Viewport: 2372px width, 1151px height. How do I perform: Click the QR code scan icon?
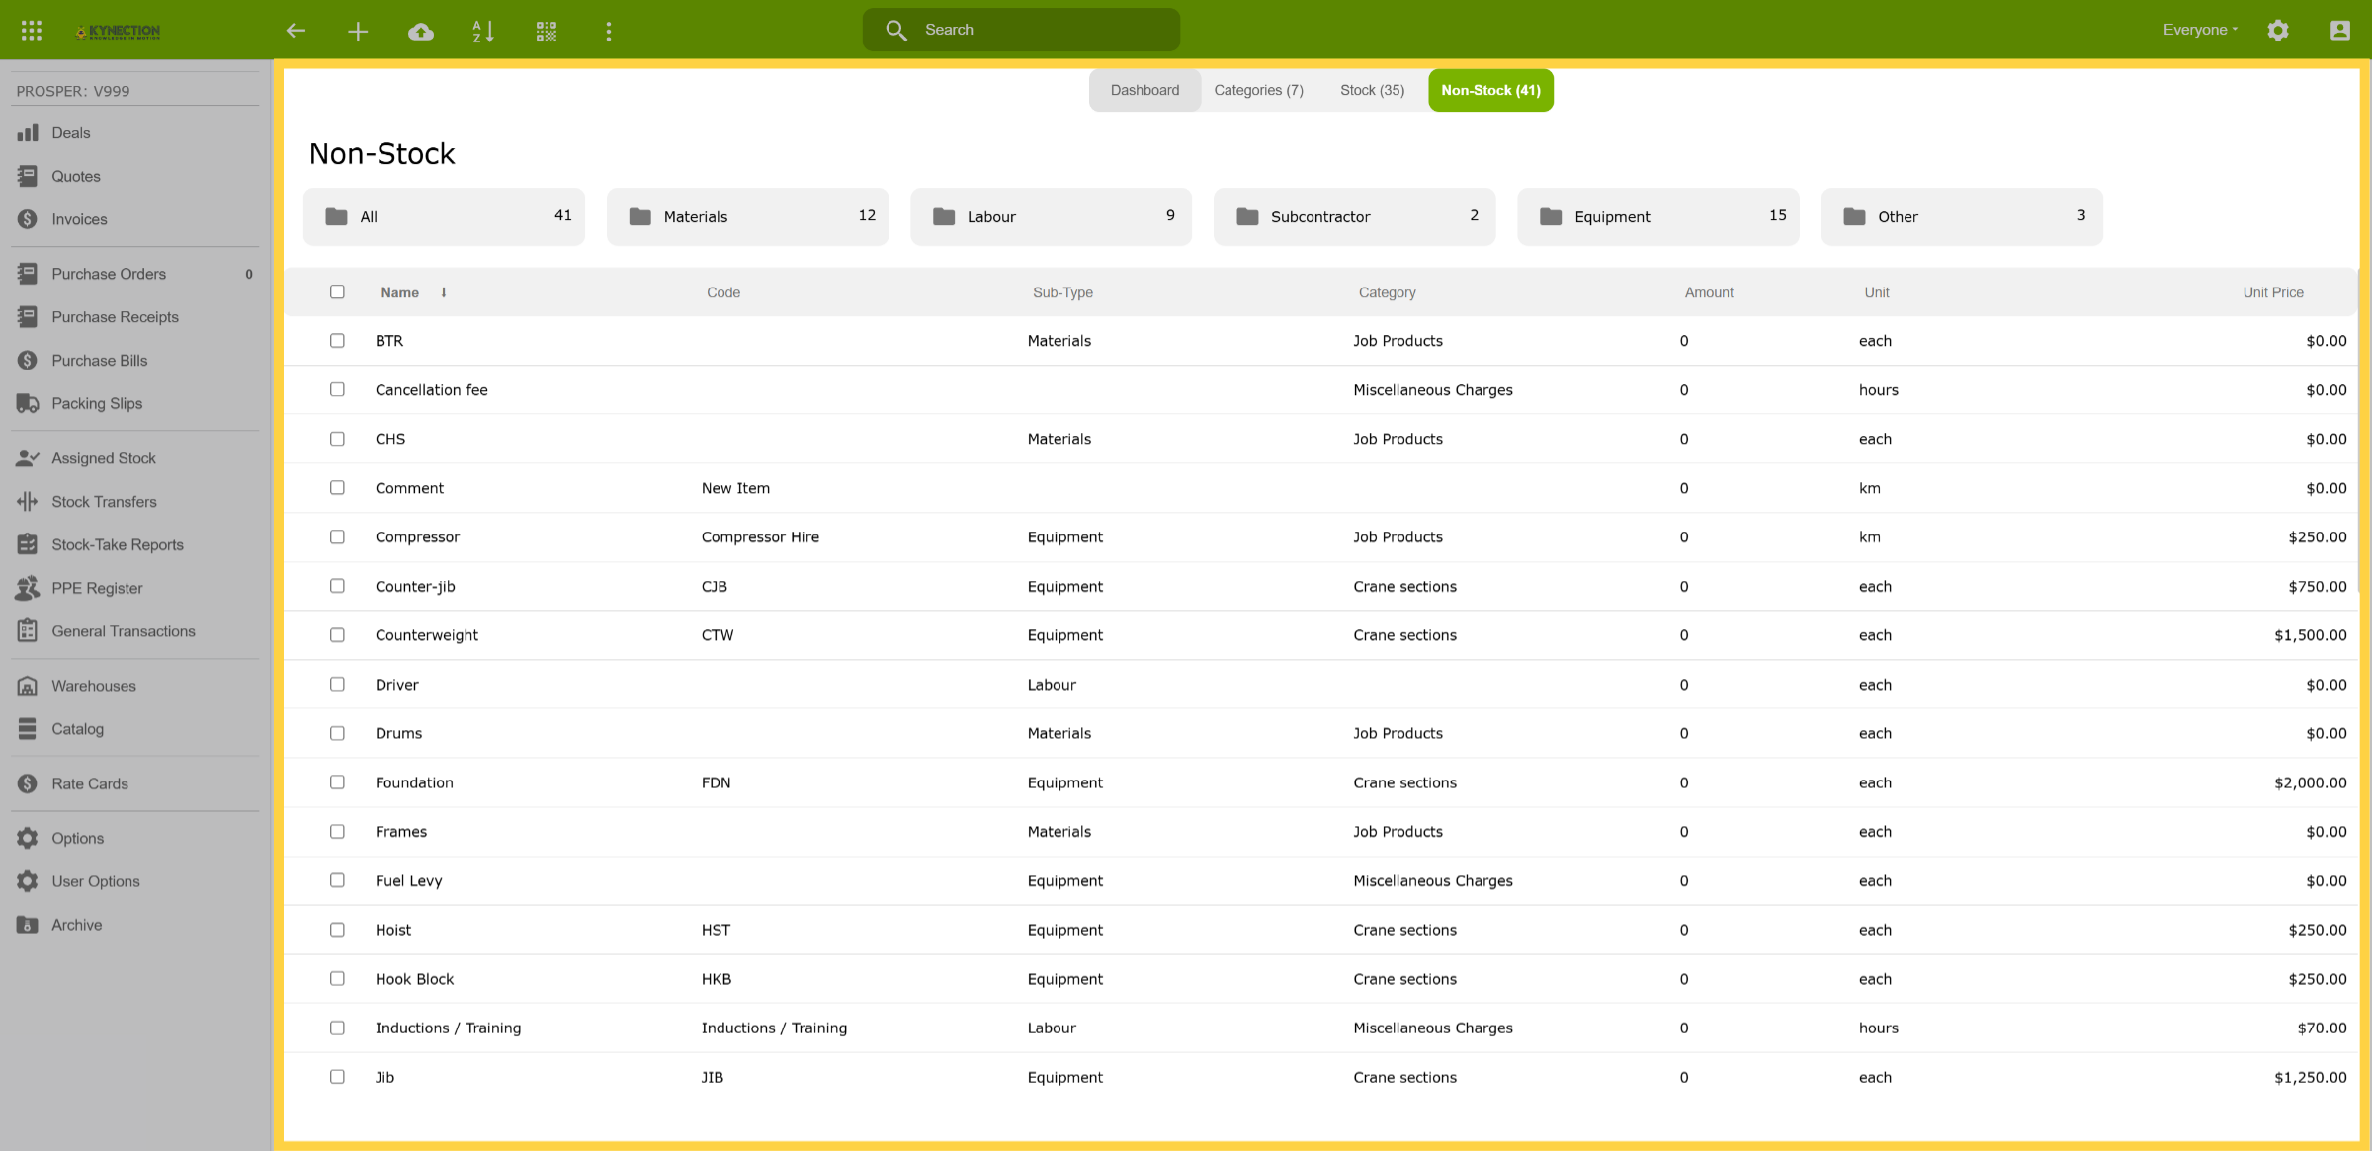tap(547, 32)
